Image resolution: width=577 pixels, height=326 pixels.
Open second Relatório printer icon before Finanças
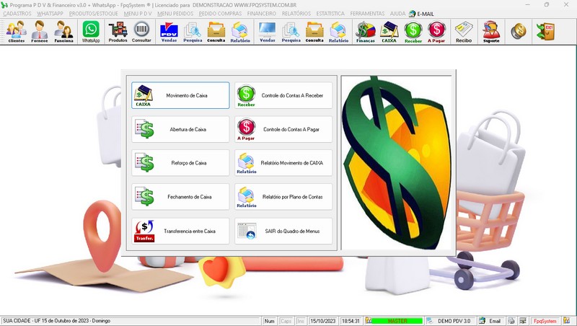(338, 32)
